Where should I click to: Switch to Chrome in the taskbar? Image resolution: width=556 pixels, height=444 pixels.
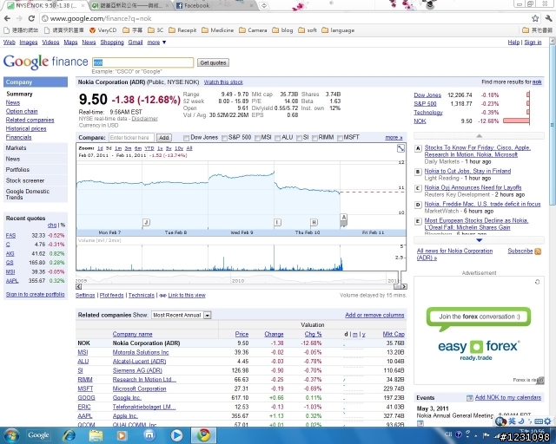click(x=203, y=435)
